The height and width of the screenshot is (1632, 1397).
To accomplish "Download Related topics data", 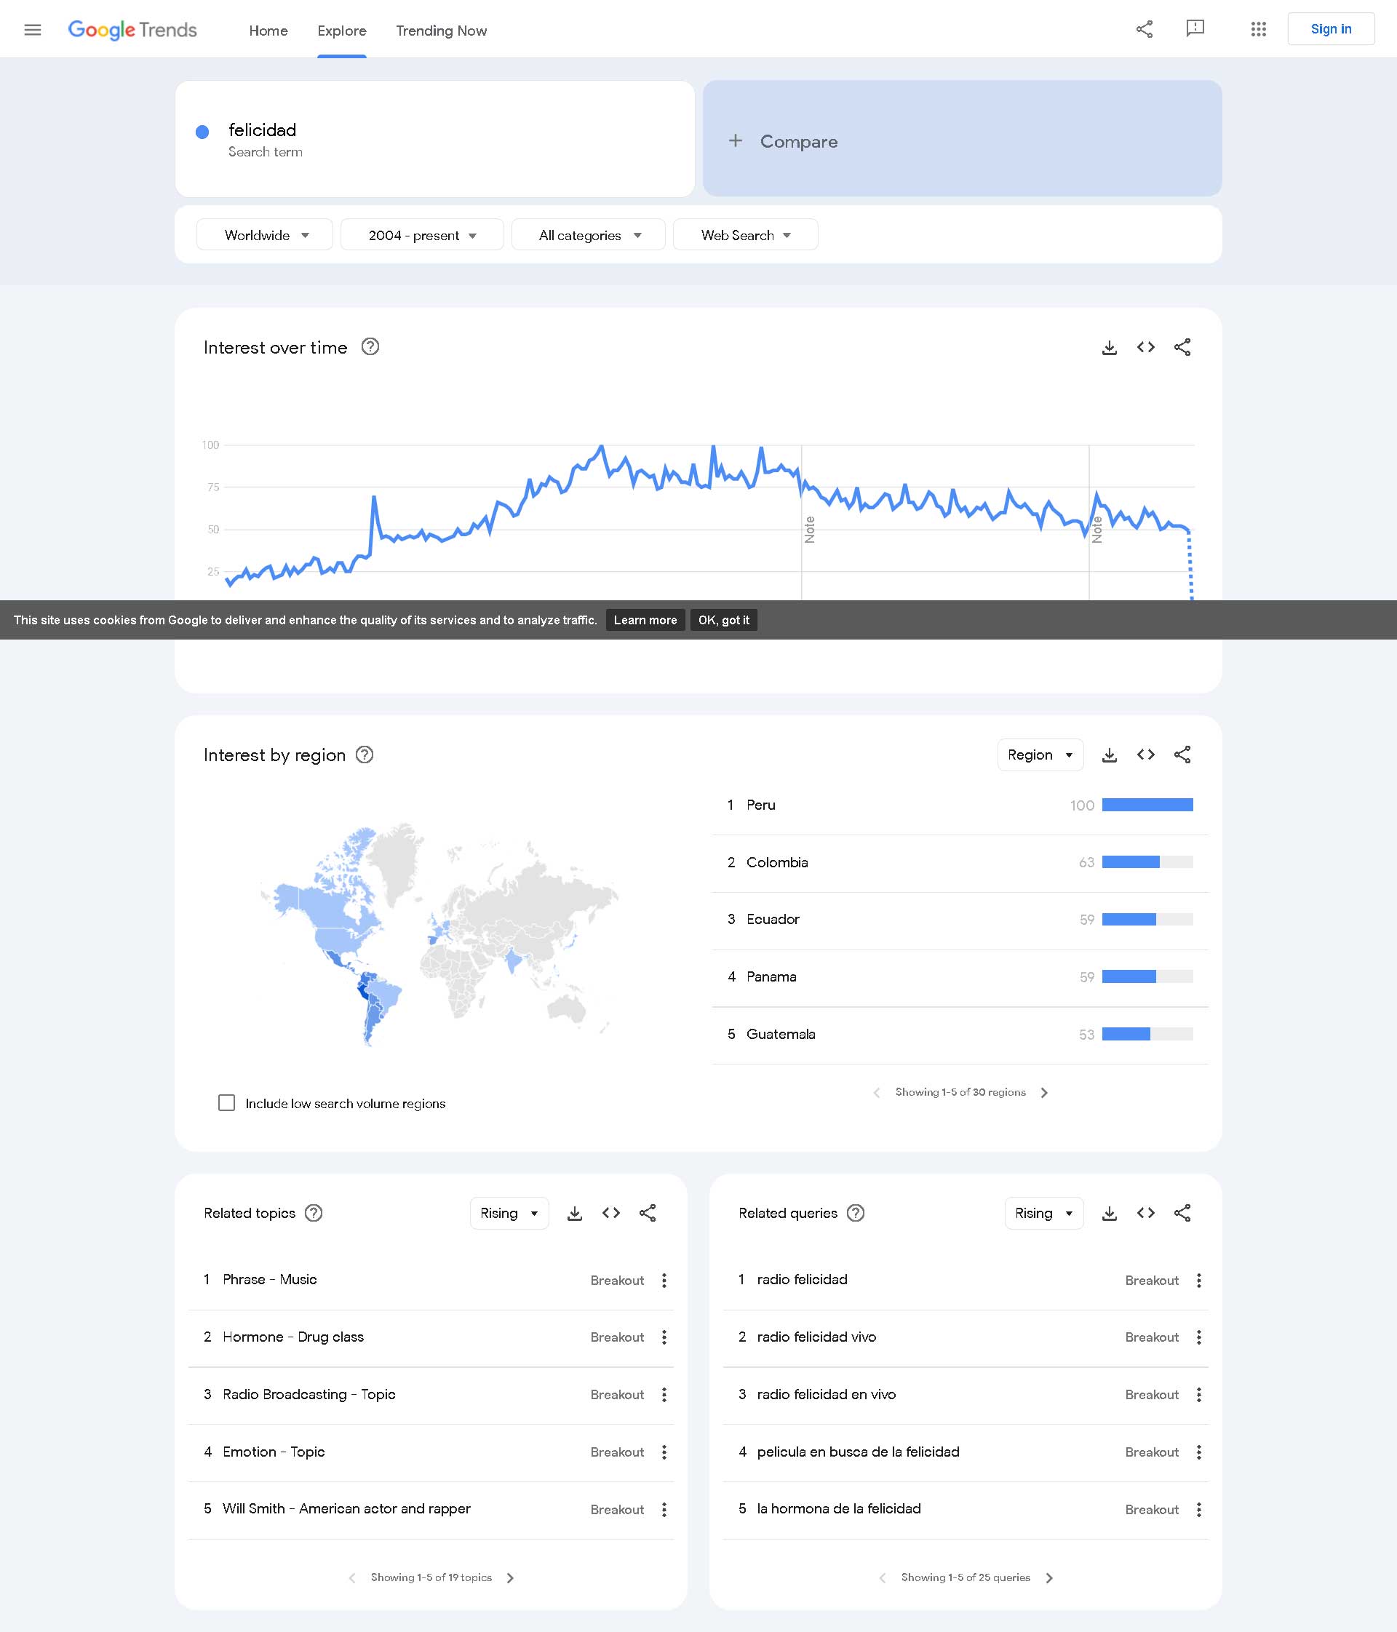I will point(575,1213).
